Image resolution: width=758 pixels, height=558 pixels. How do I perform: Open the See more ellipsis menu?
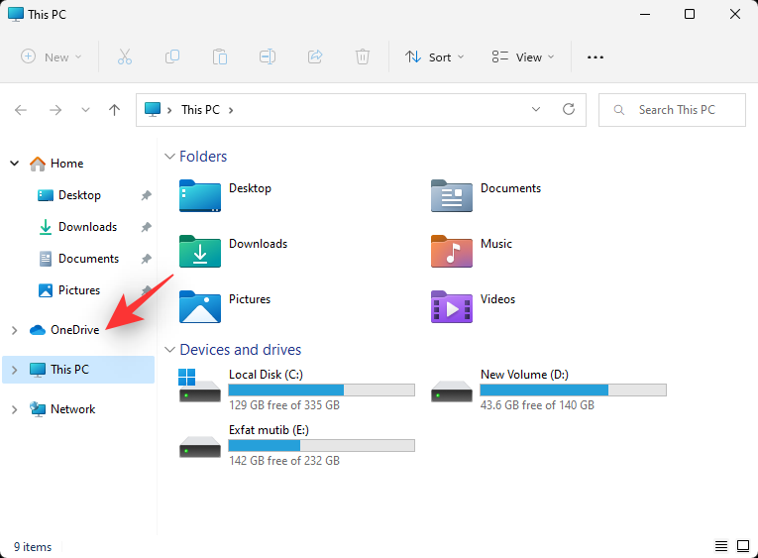596,56
